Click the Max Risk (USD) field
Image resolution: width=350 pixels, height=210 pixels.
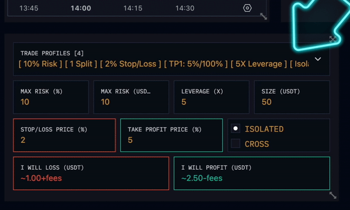(x=131, y=97)
